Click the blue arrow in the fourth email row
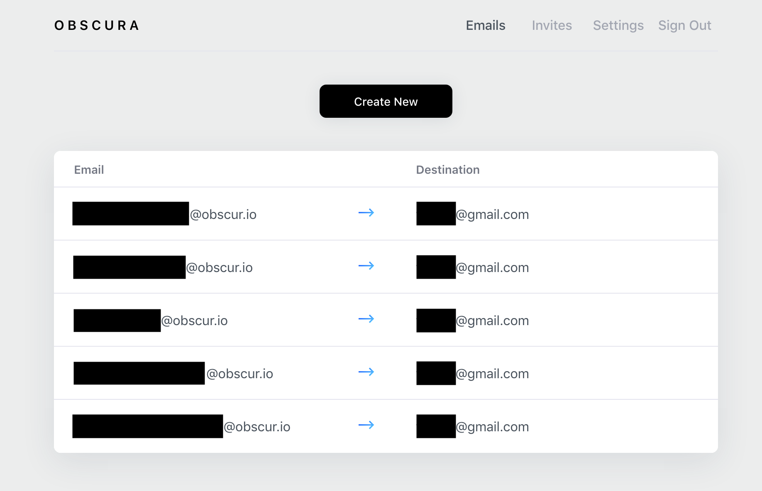This screenshot has height=491, width=762. coord(366,372)
